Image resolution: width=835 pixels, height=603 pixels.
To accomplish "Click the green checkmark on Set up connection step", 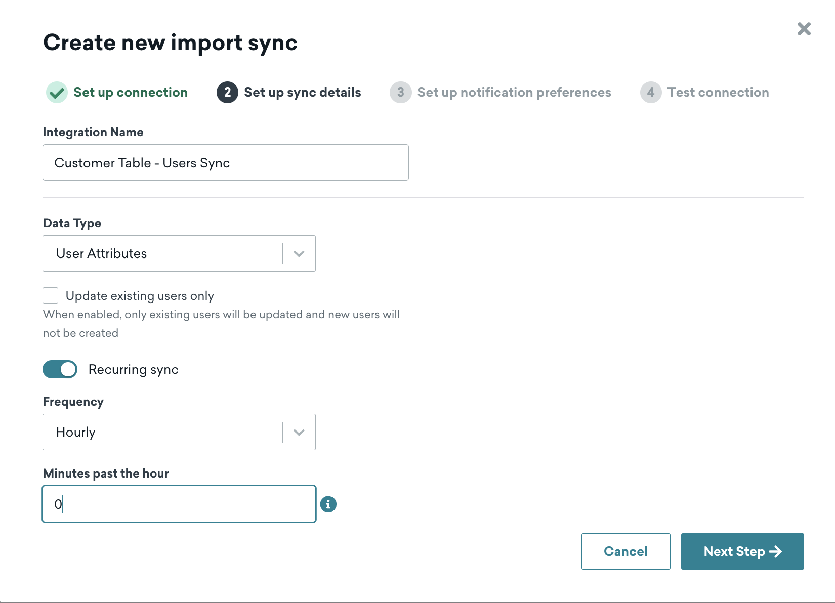I will point(57,92).
